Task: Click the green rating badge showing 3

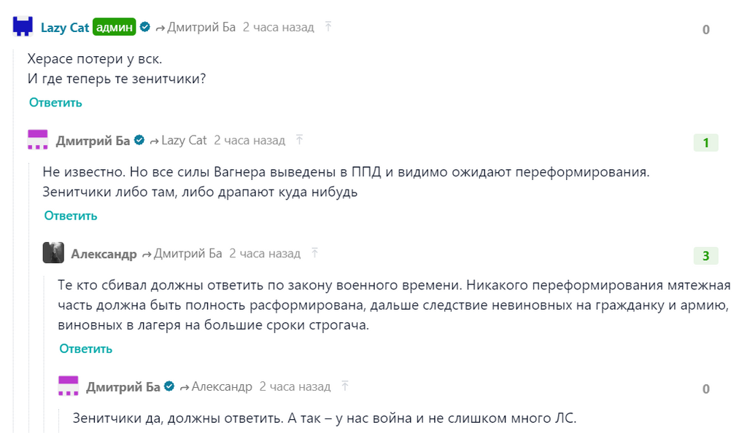Action: pos(705,255)
